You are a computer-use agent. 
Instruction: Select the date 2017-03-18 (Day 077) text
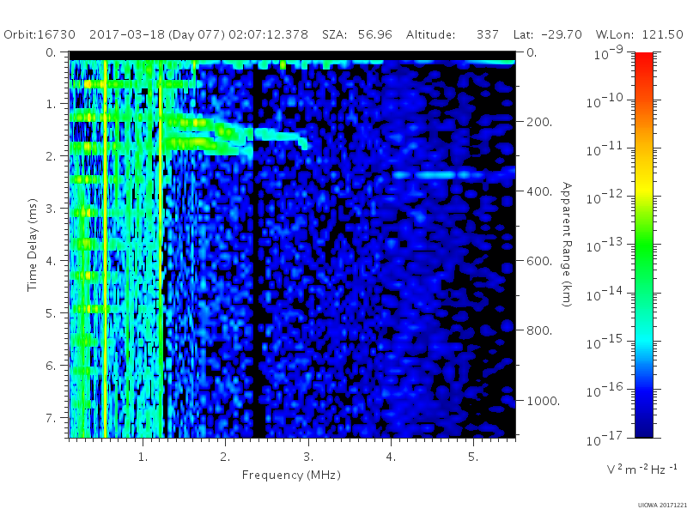click(x=157, y=34)
